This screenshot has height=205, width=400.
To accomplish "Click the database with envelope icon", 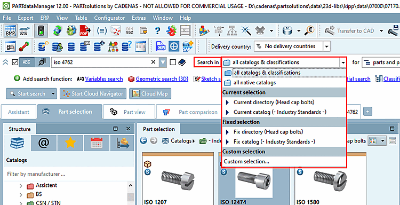I will click(x=85, y=46).
